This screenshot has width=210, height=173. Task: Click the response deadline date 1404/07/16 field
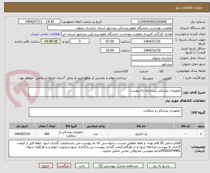pyautogui.click(x=152, y=41)
